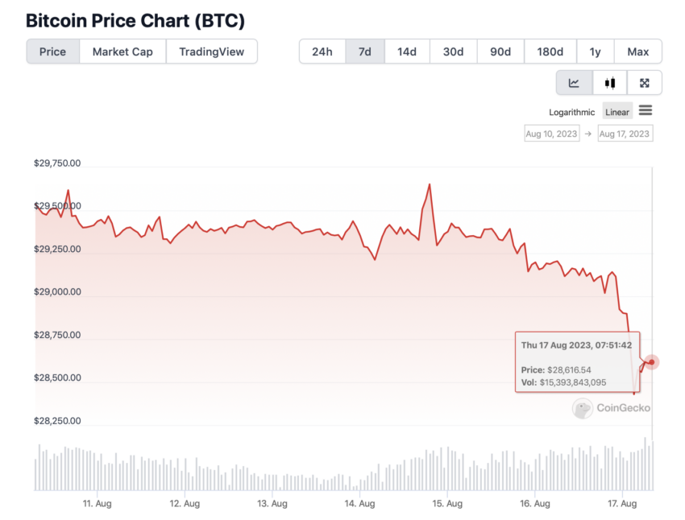The width and height of the screenshot is (685, 520).
Task: Open fullscreen chart with expand icon
Action: (x=645, y=83)
